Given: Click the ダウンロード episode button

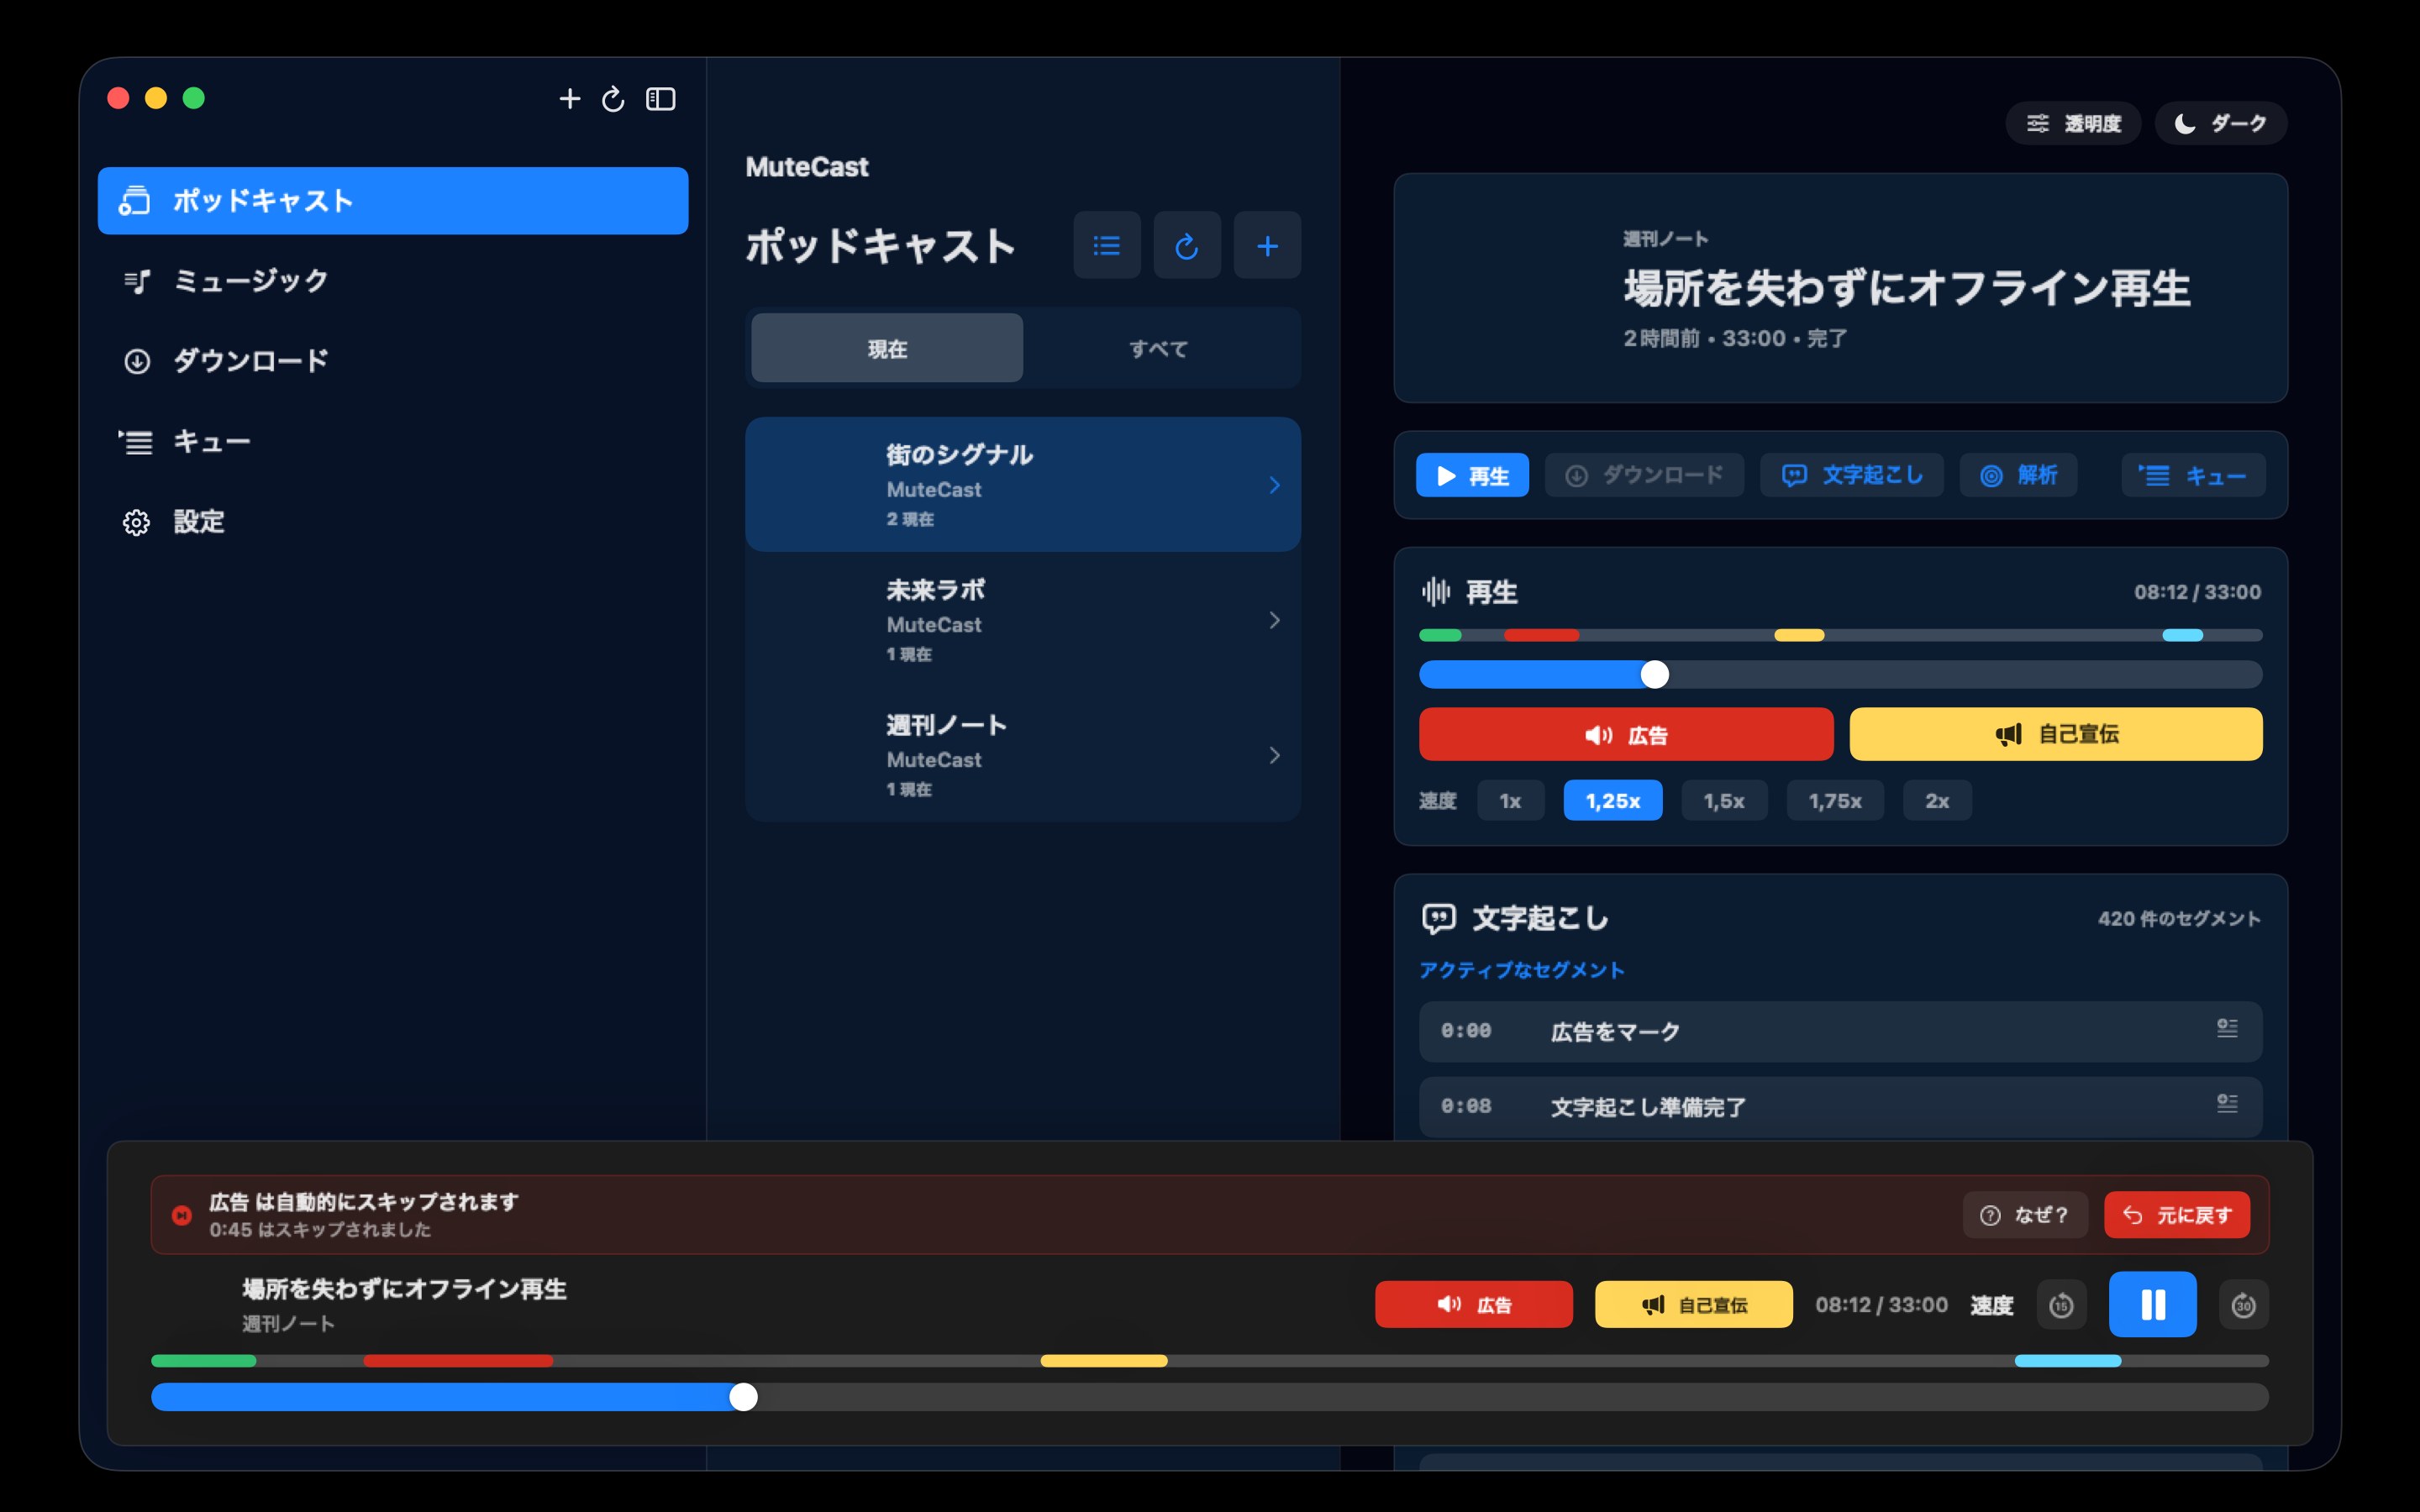Looking at the screenshot, I should pos(1644,475).
